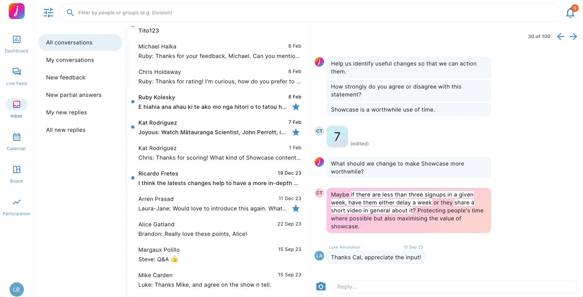Switch to the Live Feed view
583x297 pixels.
[x=16, y=76]
